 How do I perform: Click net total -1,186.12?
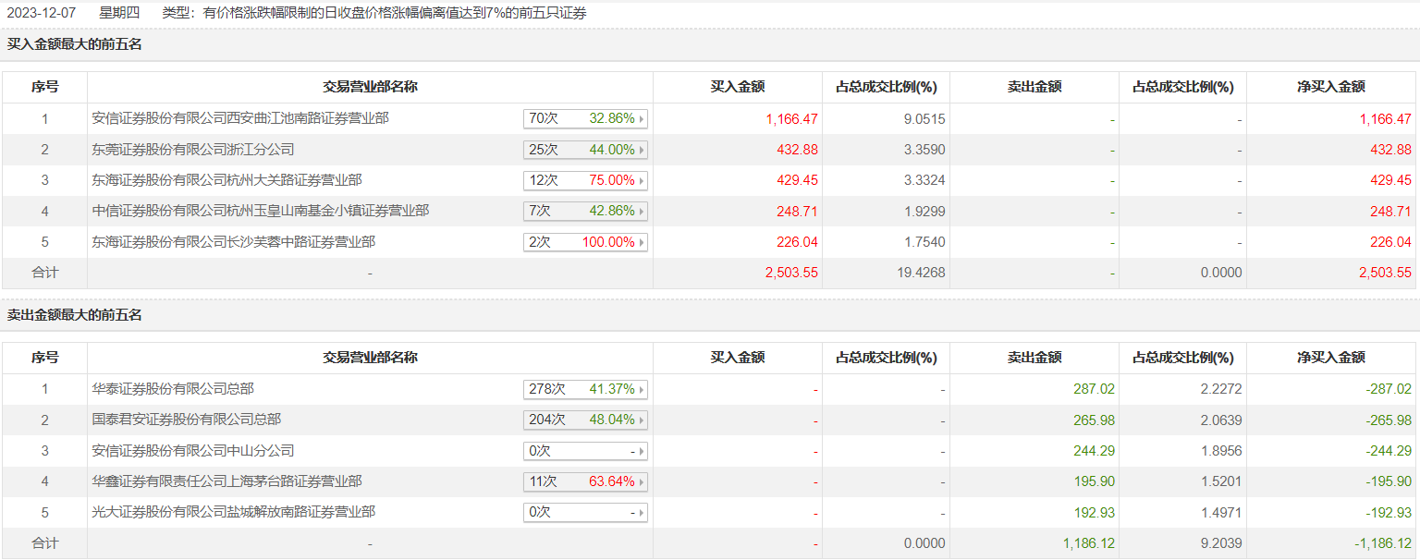pos(1382,543)
